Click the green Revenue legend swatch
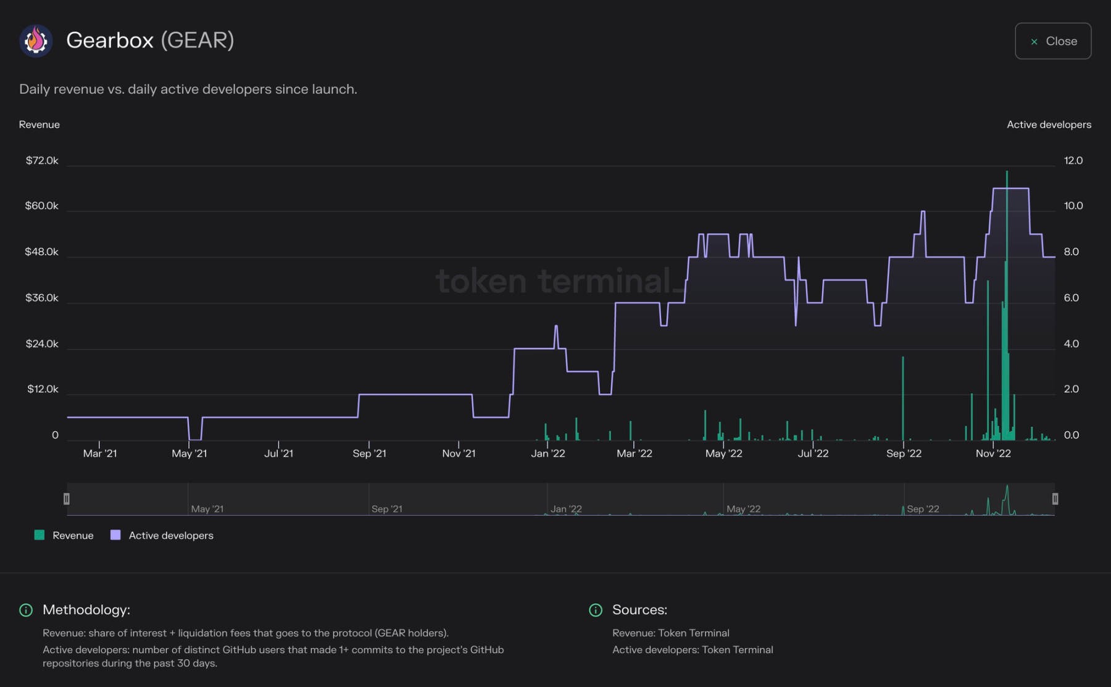Screen dimensions: 1111x687 [x=40, y=535]
